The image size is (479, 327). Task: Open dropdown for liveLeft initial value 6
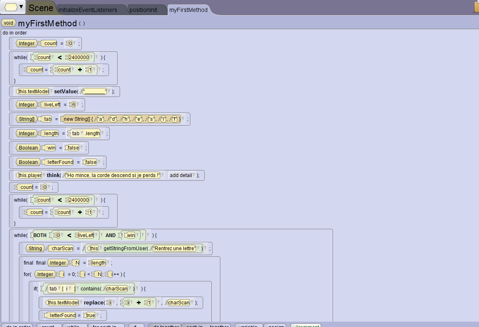pos(78,105)
